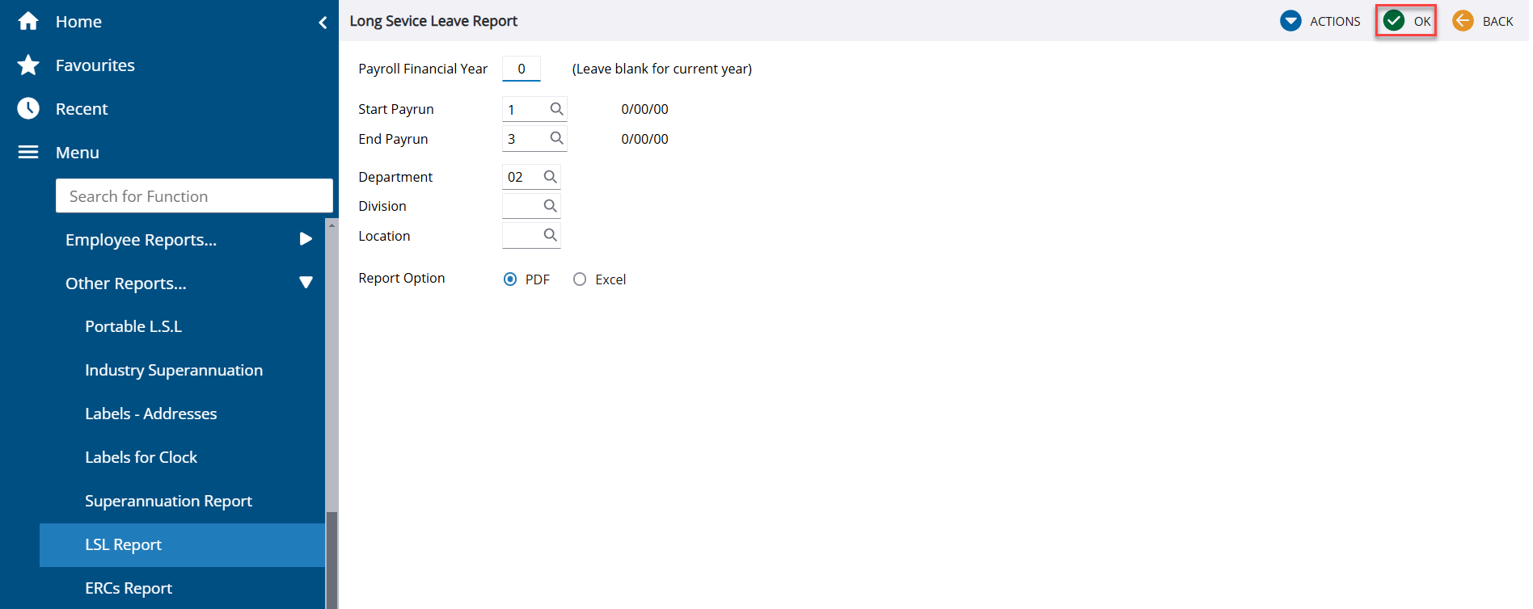Click the Recent clock icon
The image size is (1533, 609).
28,108
